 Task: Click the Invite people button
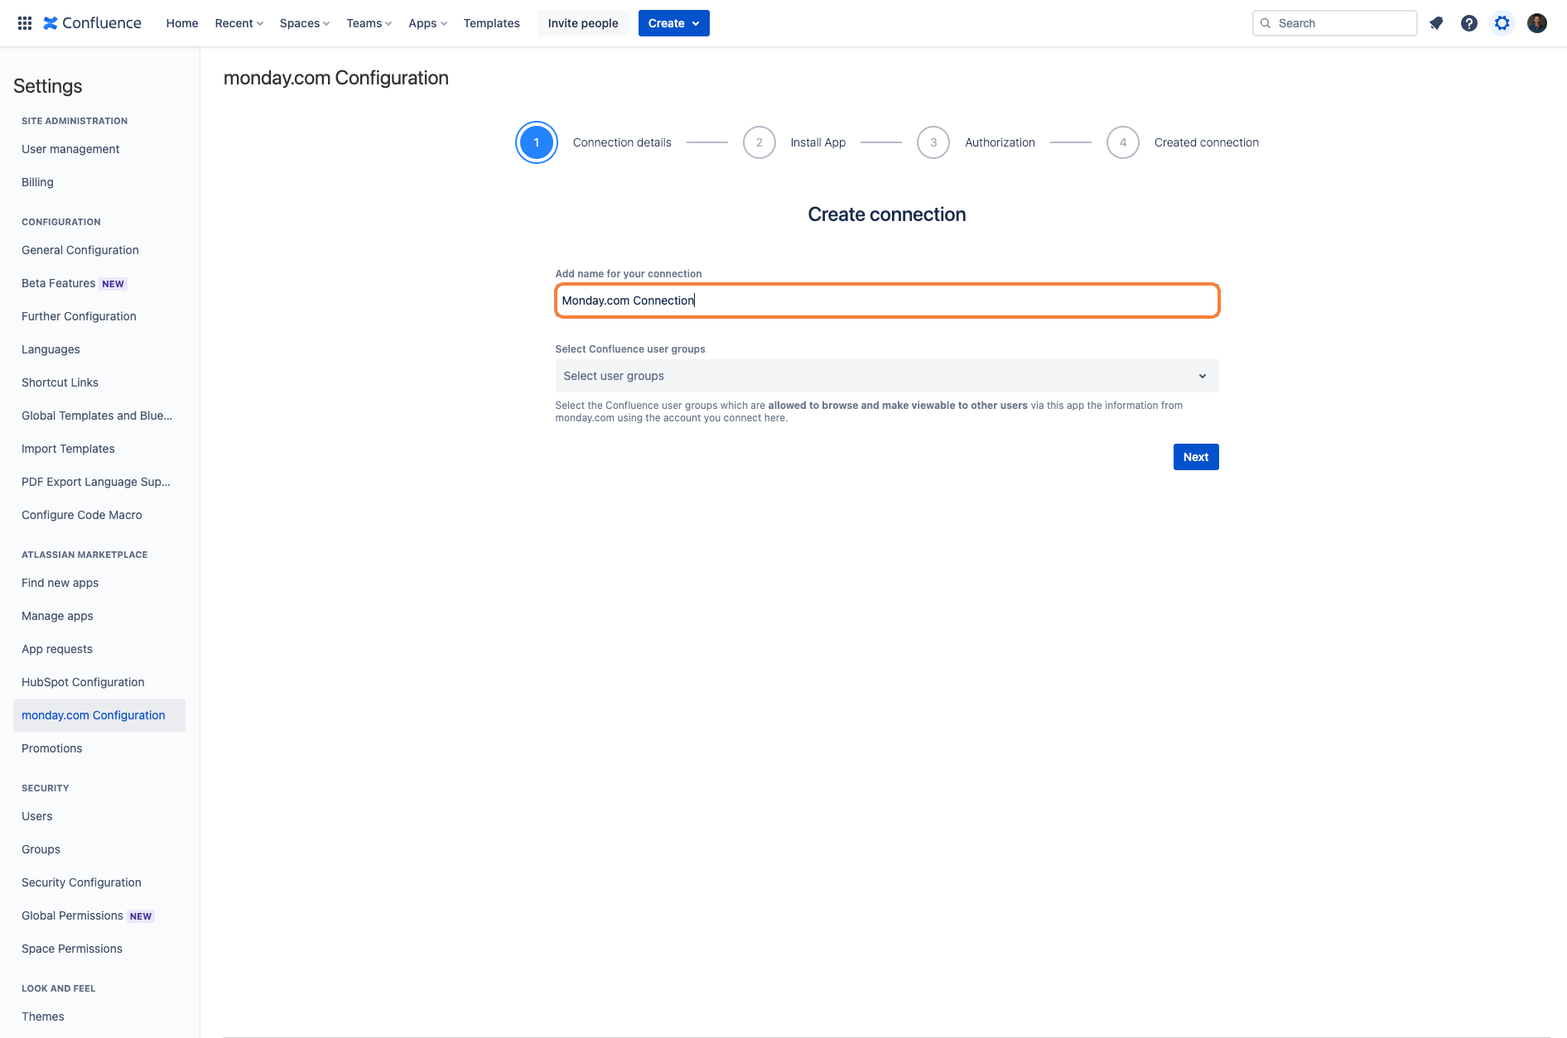point(583,23)
